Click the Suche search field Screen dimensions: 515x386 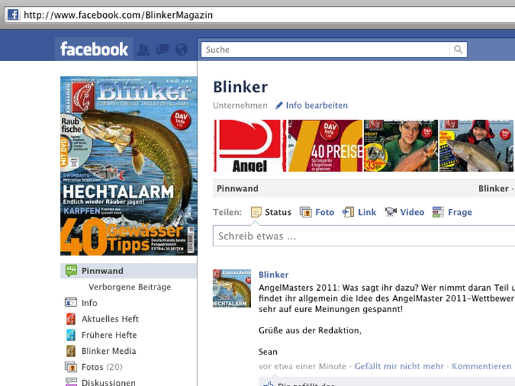coord(325,50)
